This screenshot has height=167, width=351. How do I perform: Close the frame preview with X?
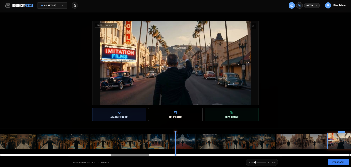coord(253,26)
